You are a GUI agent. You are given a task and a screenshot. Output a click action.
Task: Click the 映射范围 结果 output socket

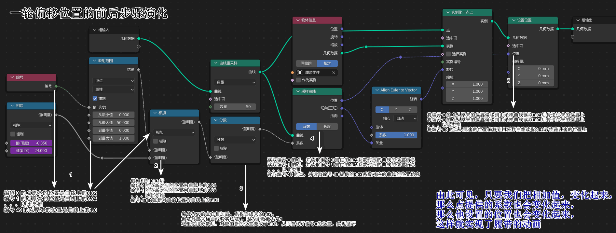click(138, 70)
